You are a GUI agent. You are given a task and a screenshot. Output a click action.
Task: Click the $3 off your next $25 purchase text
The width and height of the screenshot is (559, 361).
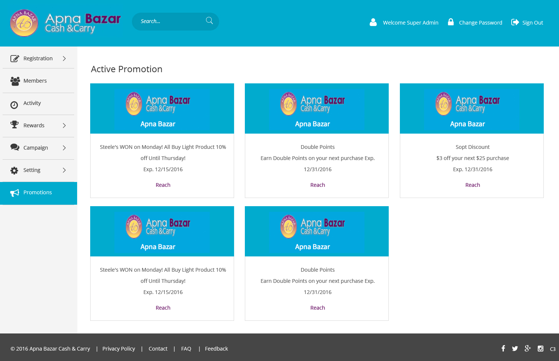click(x=473, y=158)
